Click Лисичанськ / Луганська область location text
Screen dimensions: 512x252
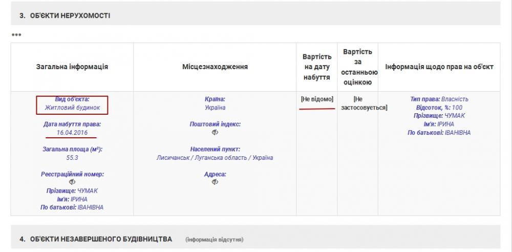point(215,157)
